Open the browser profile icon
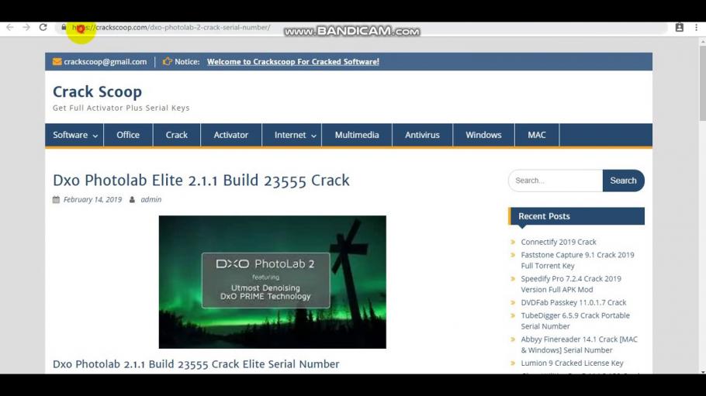Image resolution: width=706 pixels, height=396 pixels. coord(680,27)
